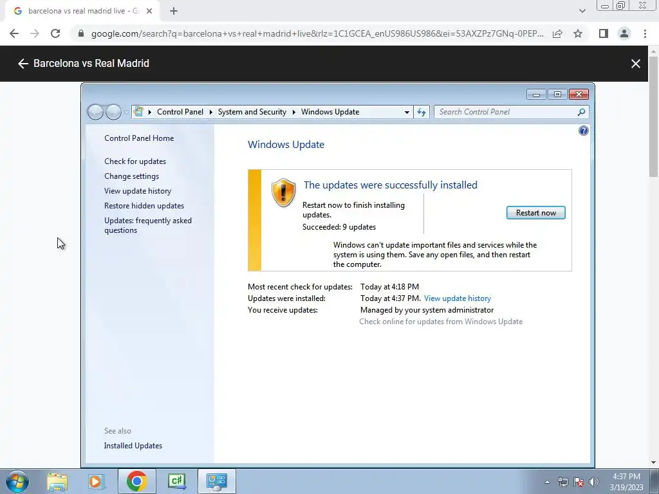
Task: Open Chrome side panel icon
Action: click(604, 33)
